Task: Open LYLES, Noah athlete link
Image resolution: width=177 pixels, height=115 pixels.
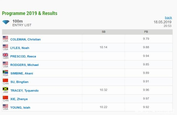Action: pos(20,48)
